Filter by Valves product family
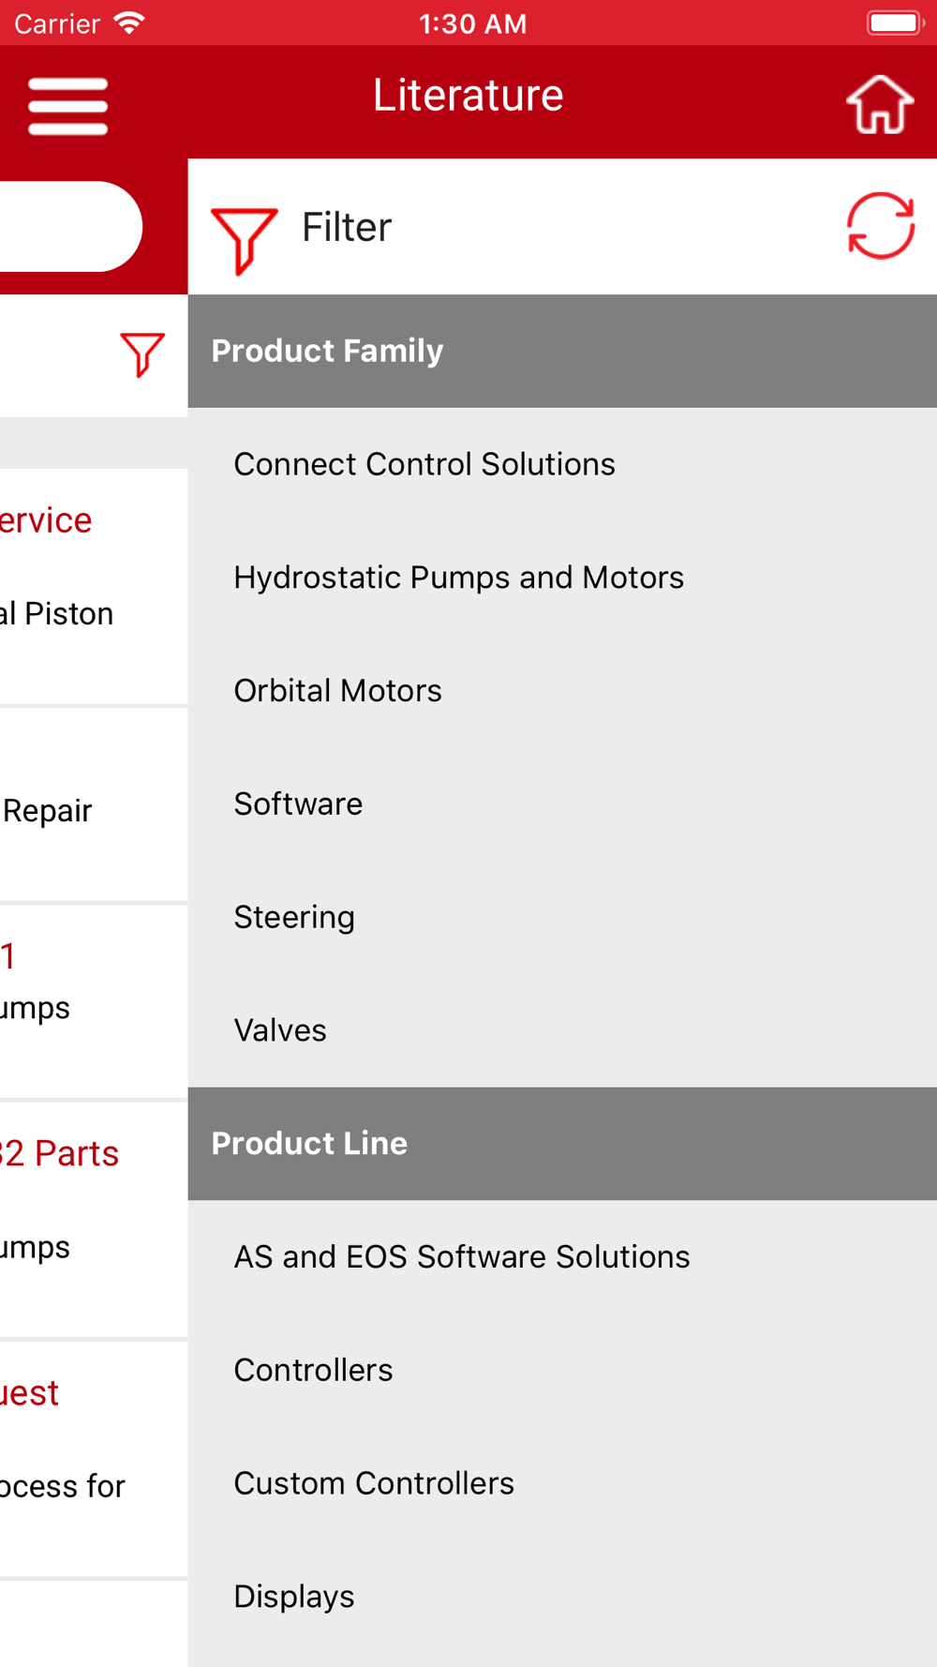Screen dimensions: 937x1667 pyautogui.click(x=562, y=1031)
